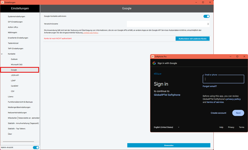Viewport: 248px width, 150px height.
Task: Open Lizenz settings
Action: tap(11, 97)
